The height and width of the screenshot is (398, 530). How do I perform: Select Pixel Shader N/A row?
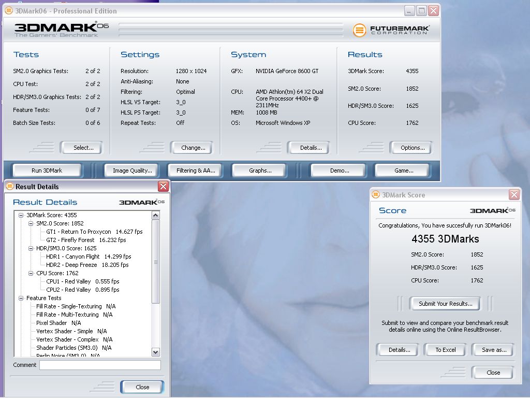58,323
